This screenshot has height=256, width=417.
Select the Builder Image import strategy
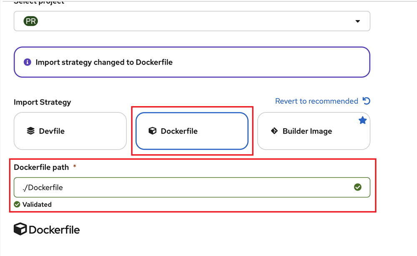pos(314,131)
